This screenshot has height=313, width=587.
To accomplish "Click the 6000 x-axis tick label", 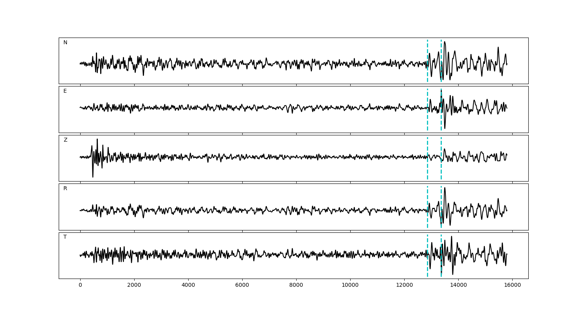I will click(x=242, y=286).
